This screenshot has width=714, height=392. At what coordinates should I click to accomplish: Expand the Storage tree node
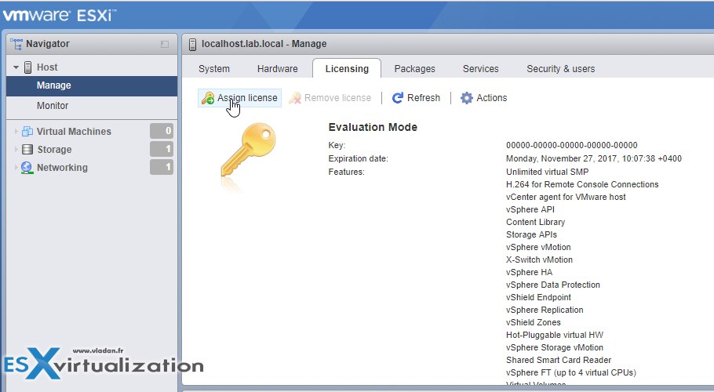pyautogui.click(x=16, y=150)
